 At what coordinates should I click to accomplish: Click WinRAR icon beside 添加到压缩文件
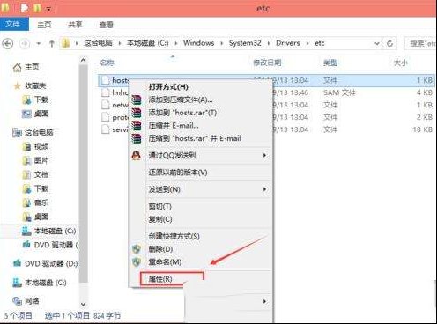point(136,99)
